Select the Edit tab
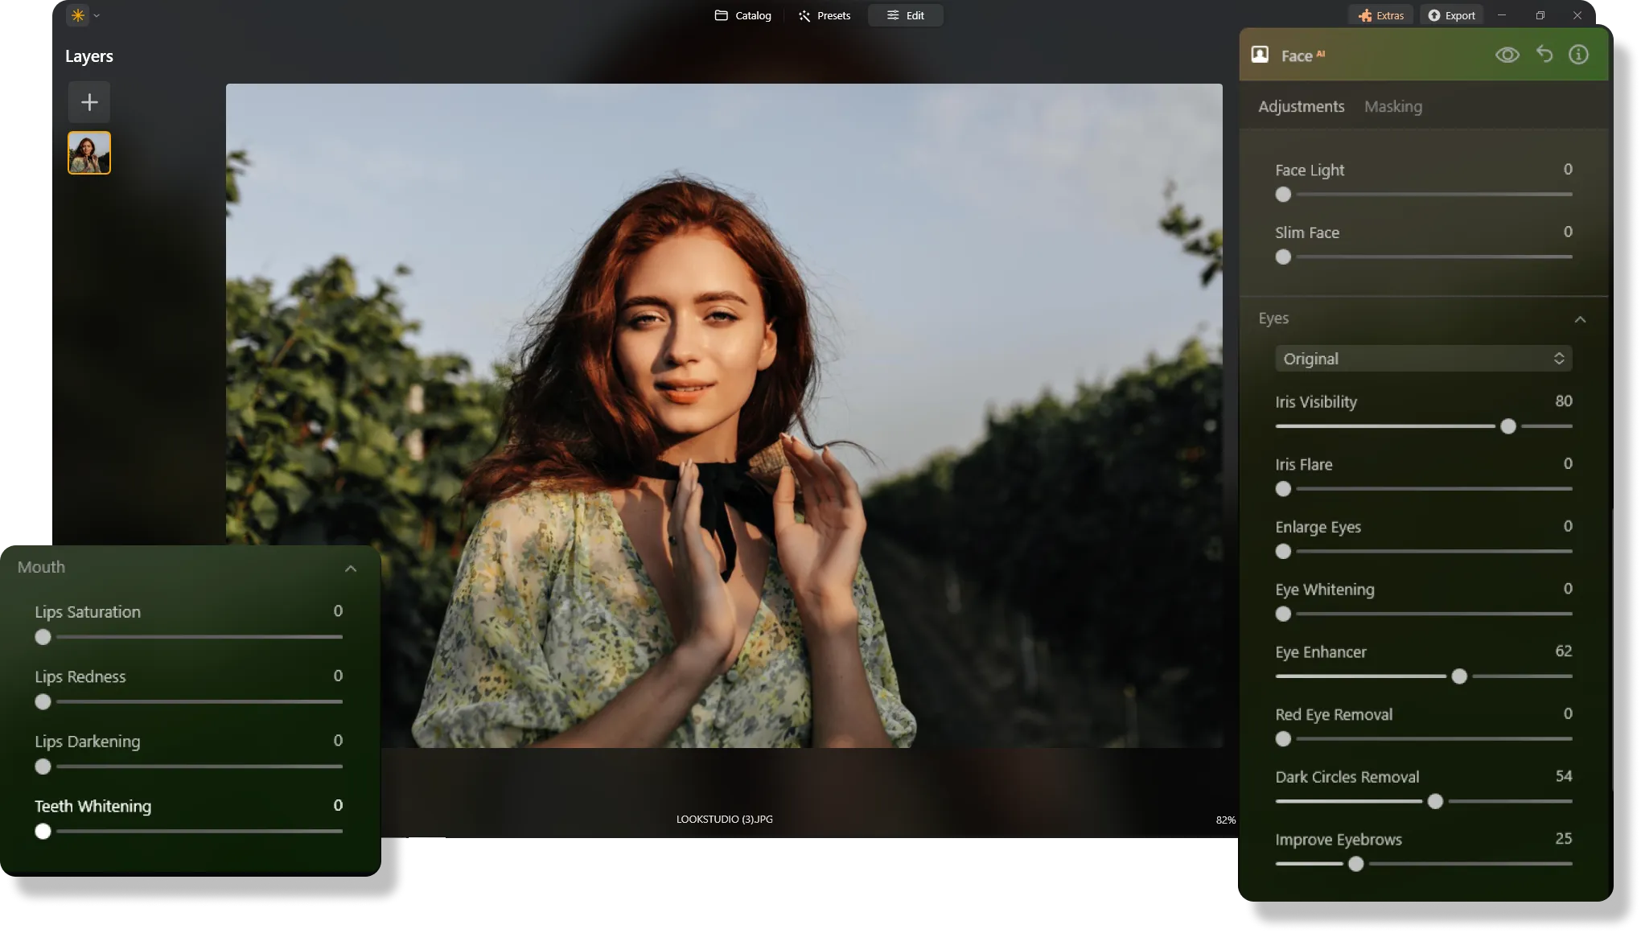The image size is (1641, 933). [905, 15]
